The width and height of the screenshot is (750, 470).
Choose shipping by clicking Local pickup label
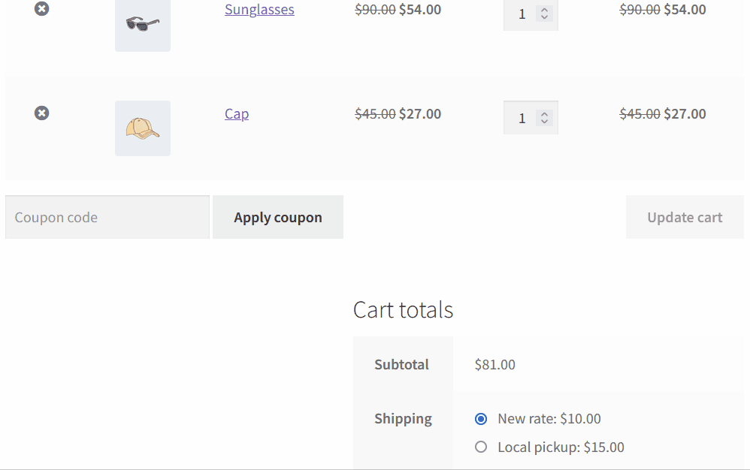pos(561,447)
